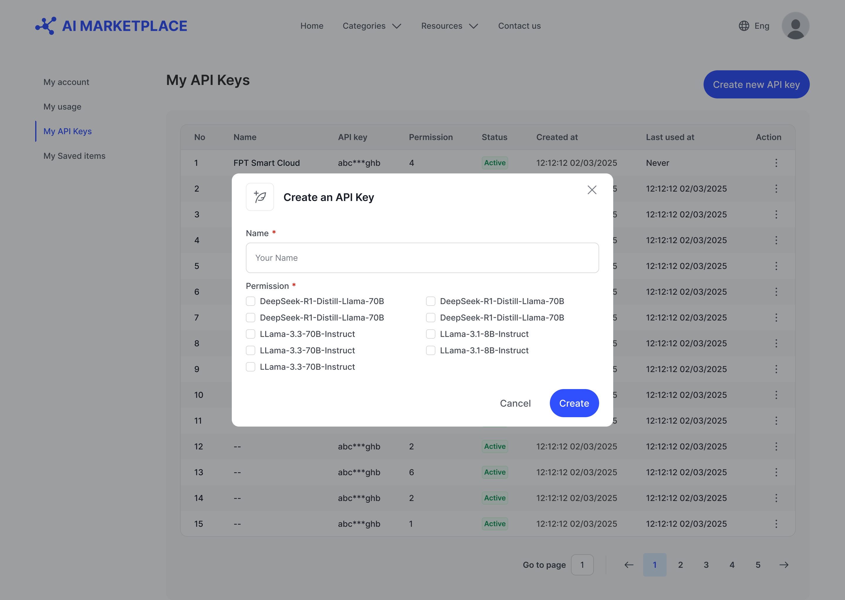Open action menu for FPT Smart Cloud row
Screen dimensions: 845x600
[776, 163]
